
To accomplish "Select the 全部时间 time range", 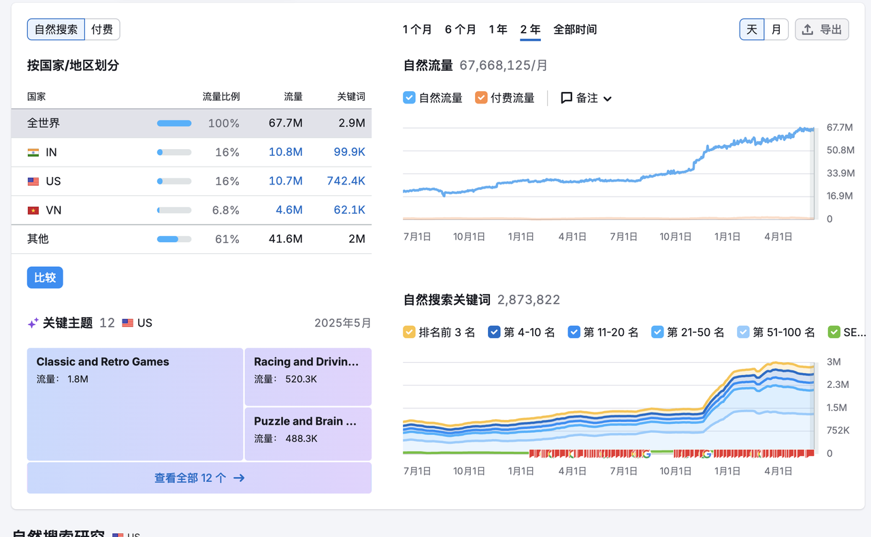I will click(x=574, y=29).
